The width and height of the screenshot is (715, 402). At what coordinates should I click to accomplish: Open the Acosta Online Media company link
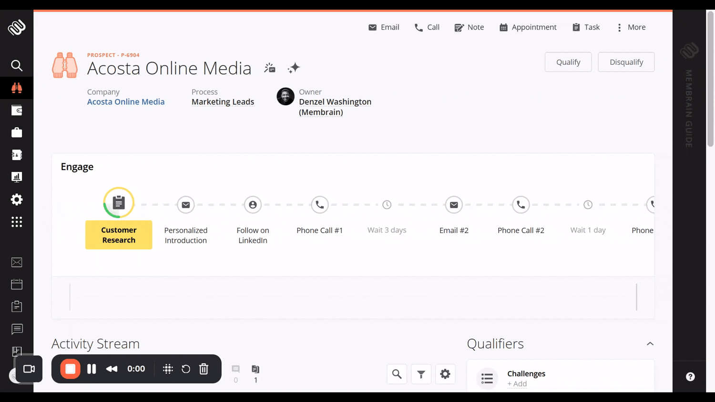[x=126, y=102]
